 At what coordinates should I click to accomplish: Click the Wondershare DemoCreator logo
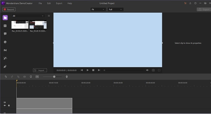3,3
